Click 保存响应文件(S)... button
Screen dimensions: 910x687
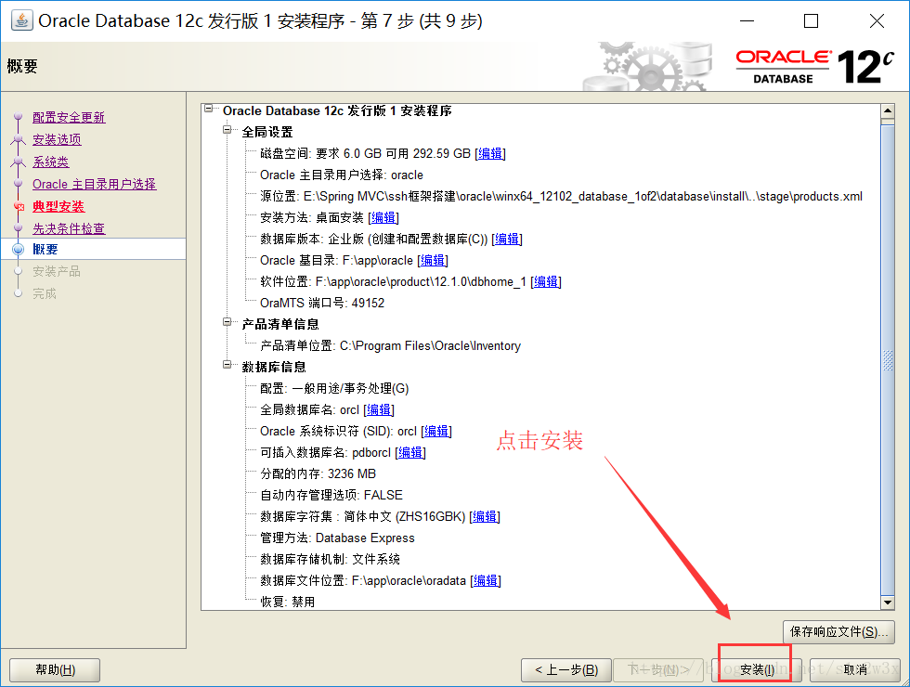[838, 632]
